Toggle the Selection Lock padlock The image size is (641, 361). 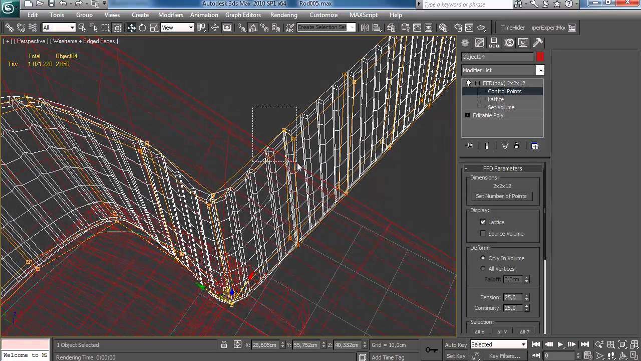(224, 345)
